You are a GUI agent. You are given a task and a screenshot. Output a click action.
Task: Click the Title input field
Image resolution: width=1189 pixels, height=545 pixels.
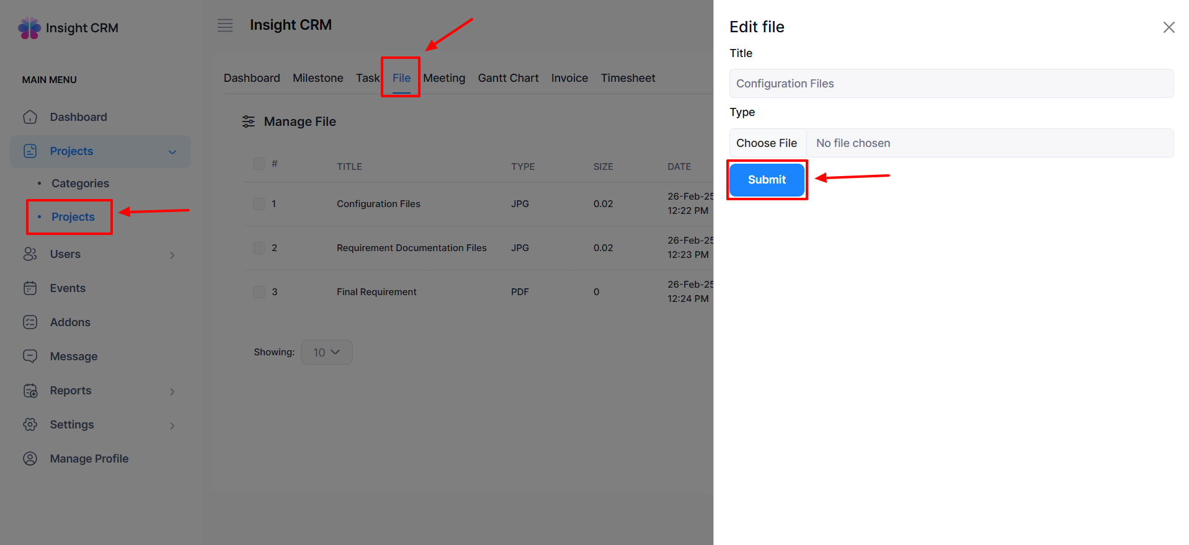(x=951, y=84)
